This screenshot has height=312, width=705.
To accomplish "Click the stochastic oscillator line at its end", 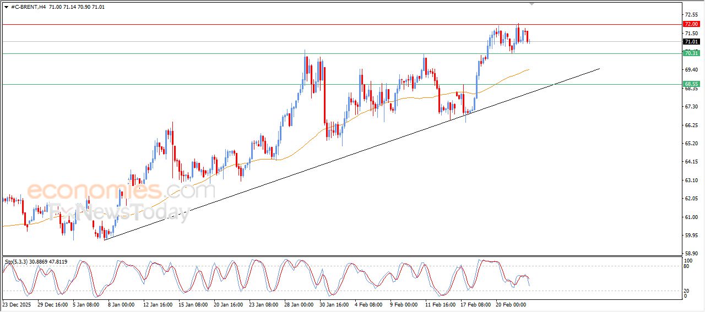I will (529, 285).
